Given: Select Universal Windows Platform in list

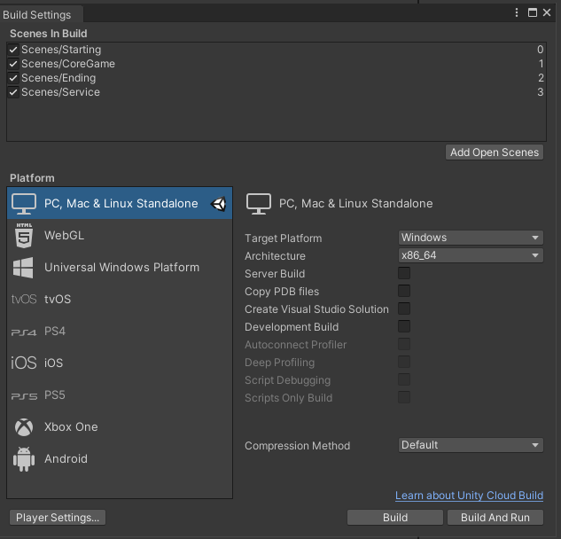Looking at the screenshot, I should point(120,268).
